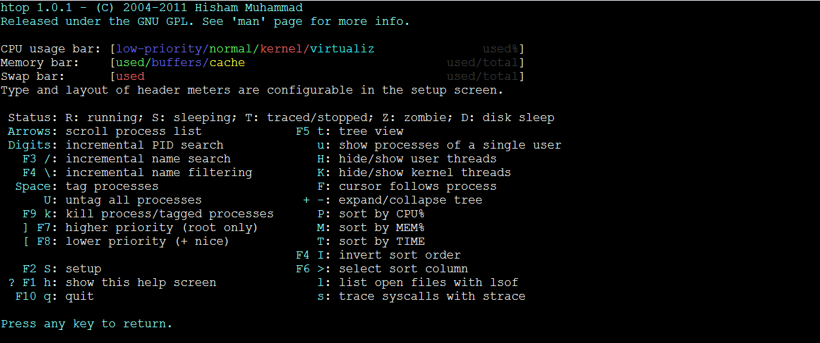Click 'select sort column' help entry
Viewport: 820px width, 343px height.
[x=403, y=269]
